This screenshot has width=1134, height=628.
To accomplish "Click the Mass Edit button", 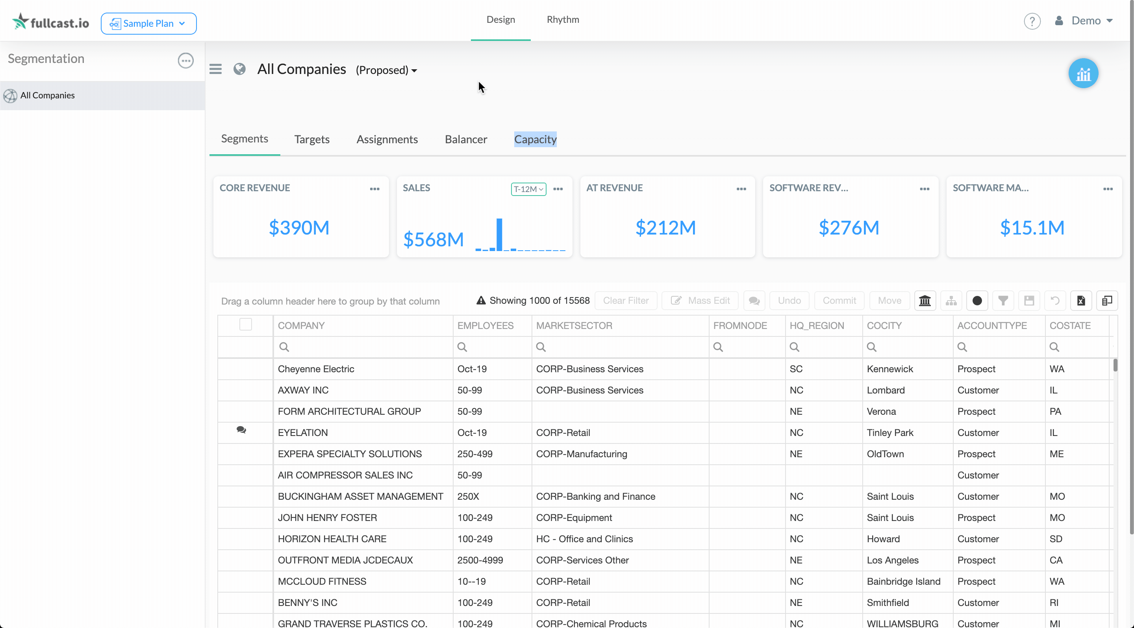I will click(x=700, y=301).
